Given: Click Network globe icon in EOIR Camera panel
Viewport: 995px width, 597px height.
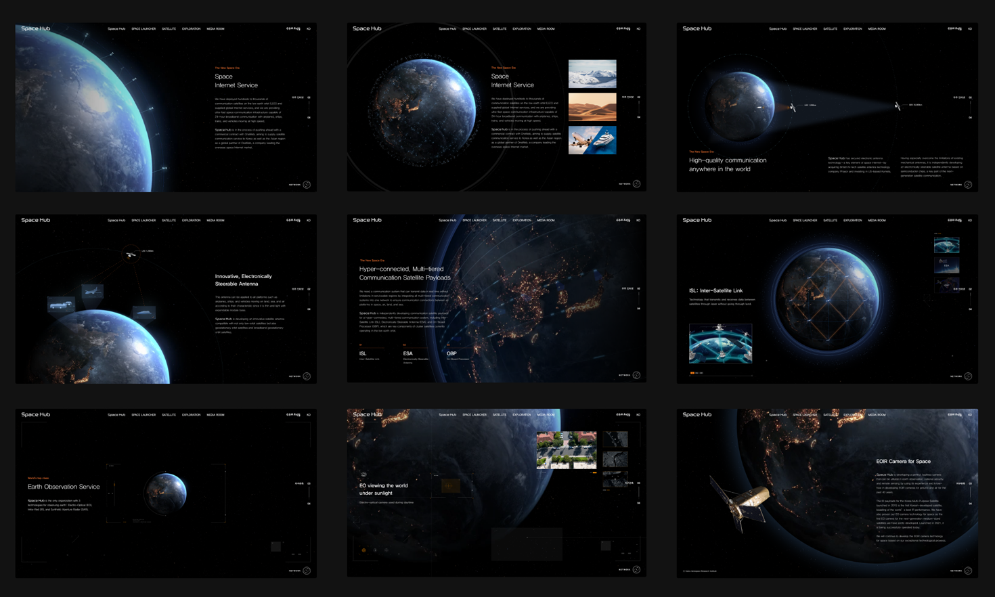Looking at the screenshot, I should [x=968, y=571].
